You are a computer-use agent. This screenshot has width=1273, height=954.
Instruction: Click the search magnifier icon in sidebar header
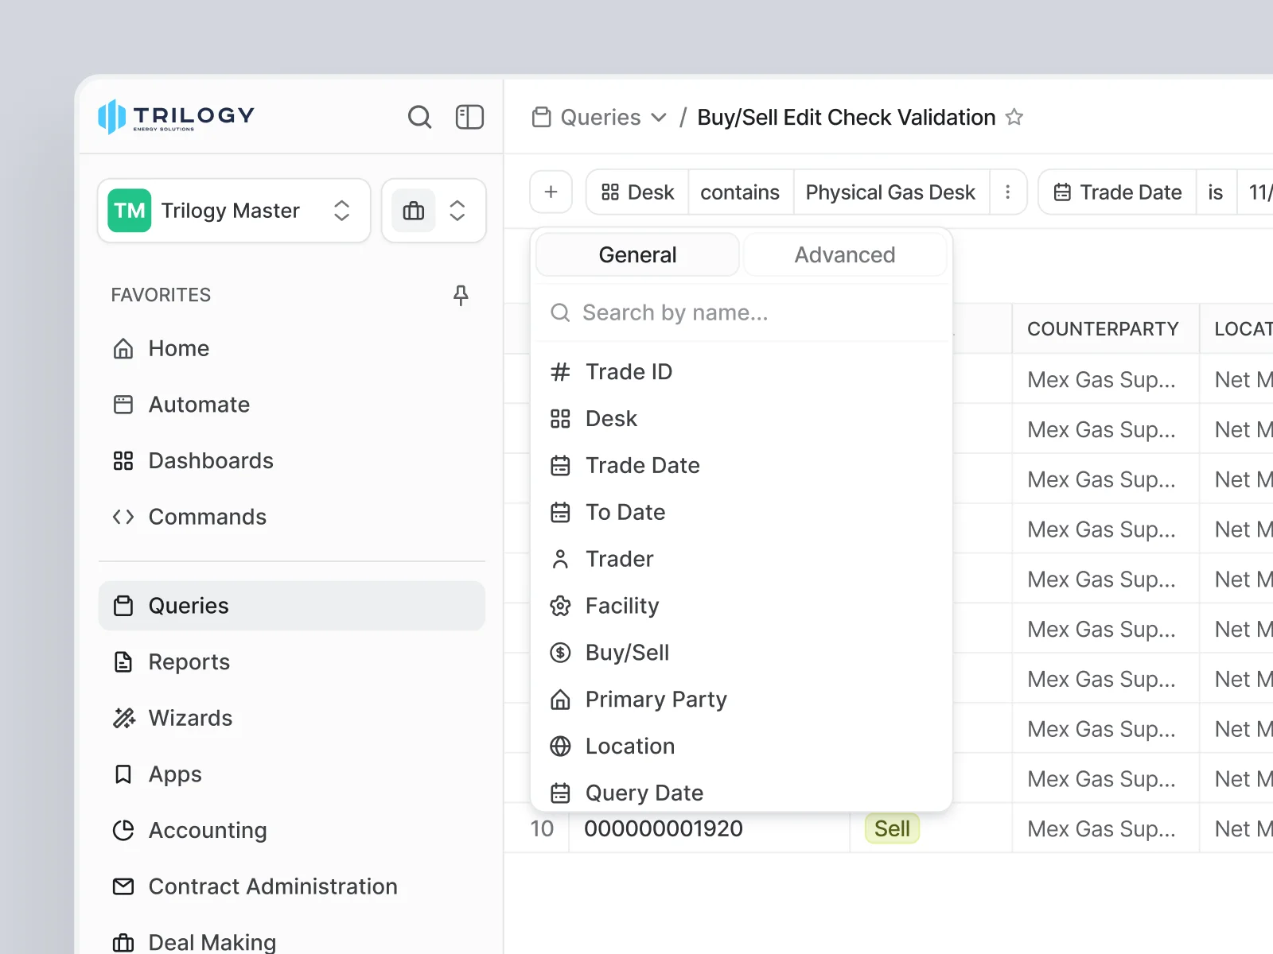419,117
